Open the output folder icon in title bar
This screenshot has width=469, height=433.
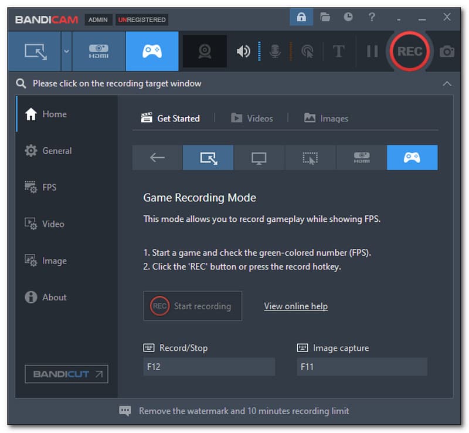[325, 18]
